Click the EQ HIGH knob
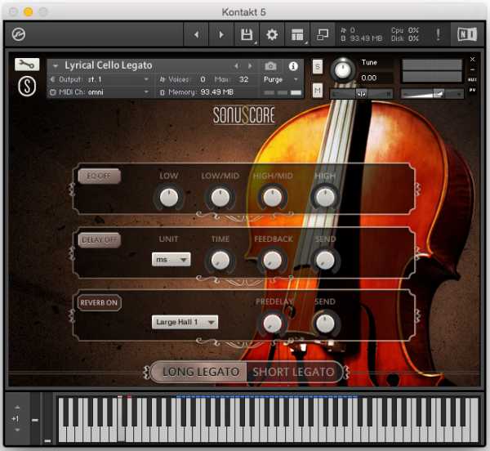The image size is (490, 451). click(x=325, y=198)
